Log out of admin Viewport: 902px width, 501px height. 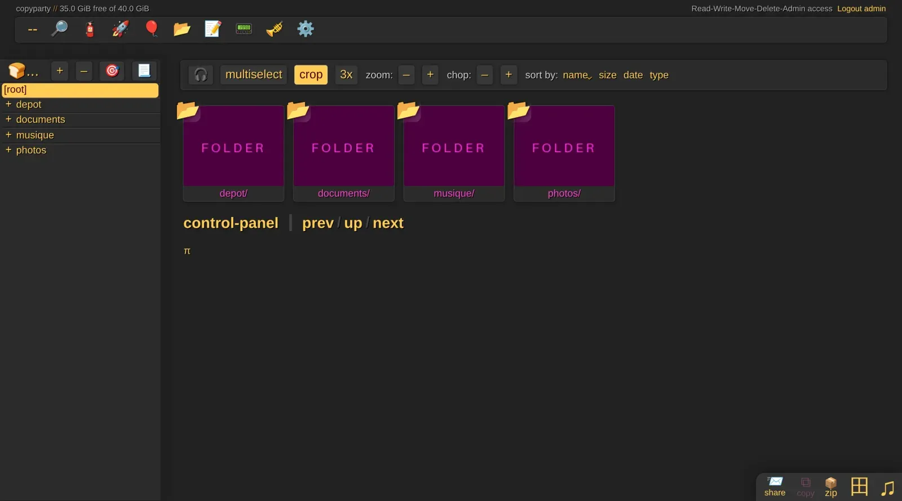point(861,8)
